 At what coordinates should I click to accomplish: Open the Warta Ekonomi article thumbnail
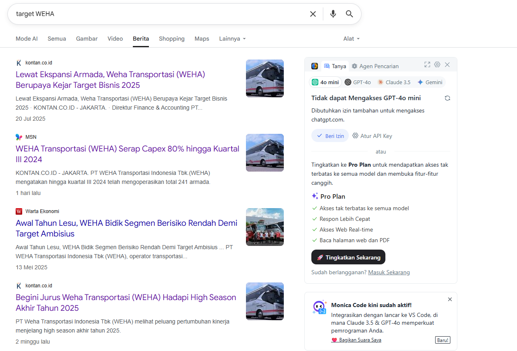pos(264,227)
